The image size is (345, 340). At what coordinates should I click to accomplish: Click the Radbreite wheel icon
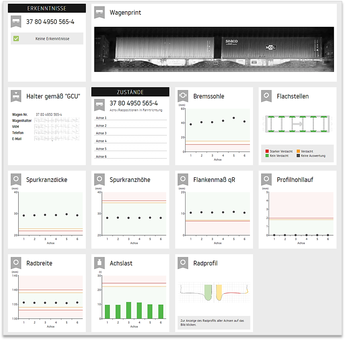coord(16,263)
